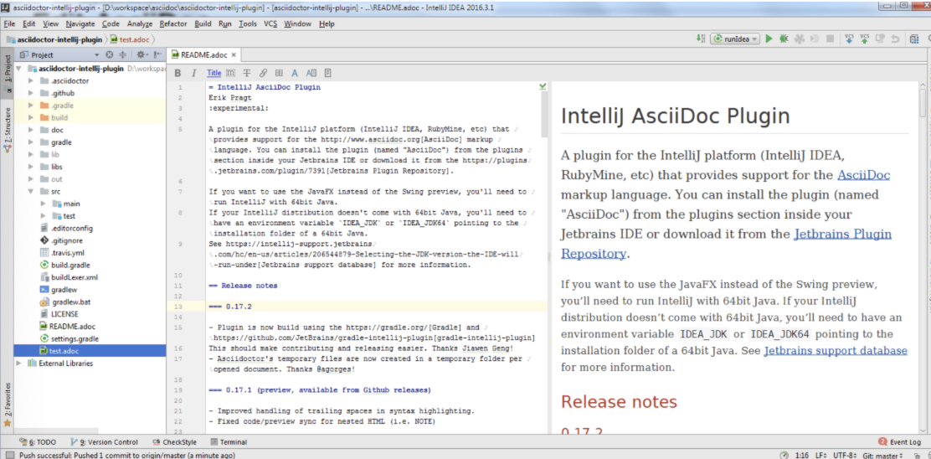Expand the External Libraries node

[19, 364]
